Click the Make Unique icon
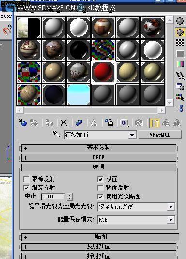Image resolution: width=186 pixels, height=259 pixels. (94, 123)
